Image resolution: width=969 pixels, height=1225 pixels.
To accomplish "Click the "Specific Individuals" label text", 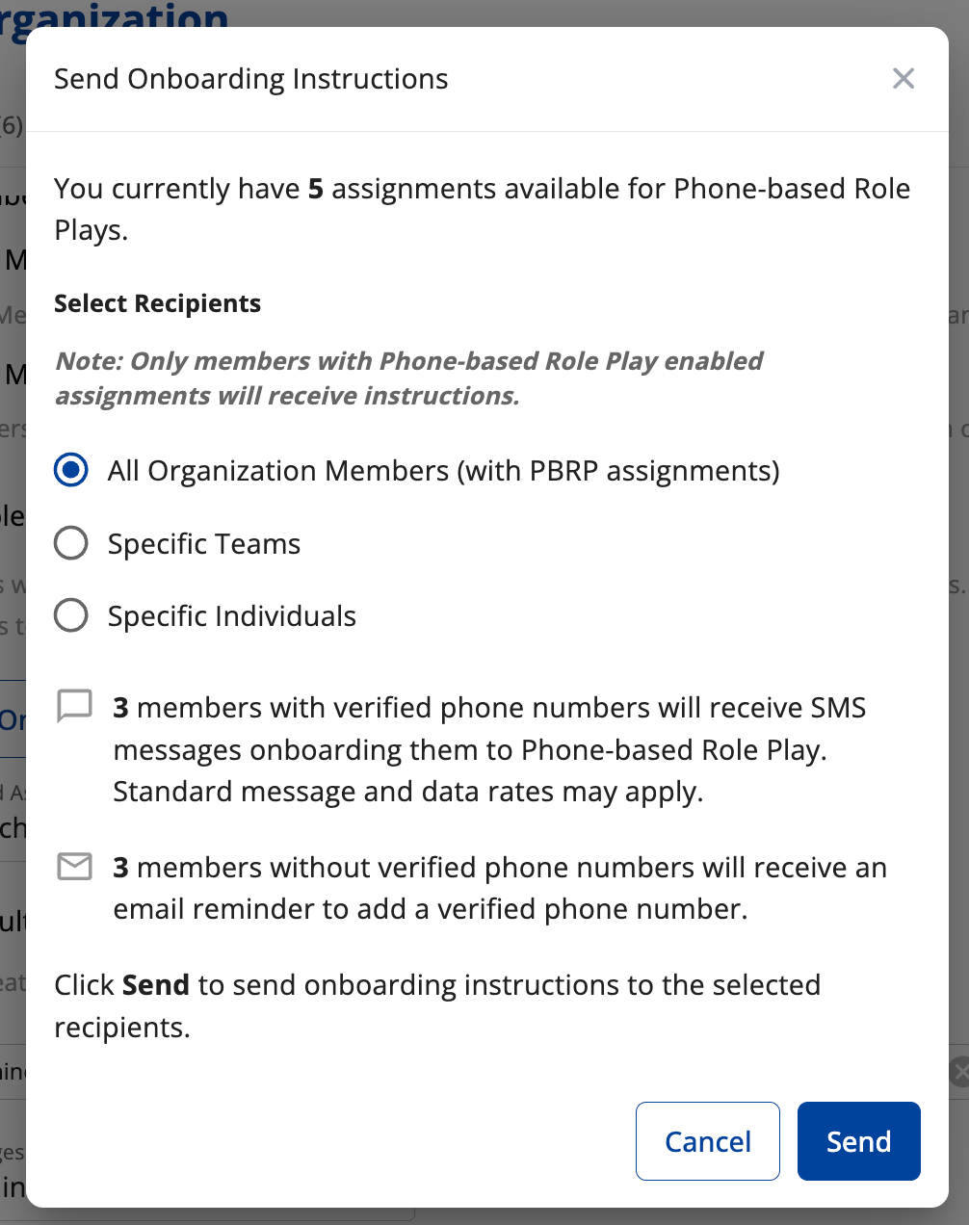I will point(232,616).
